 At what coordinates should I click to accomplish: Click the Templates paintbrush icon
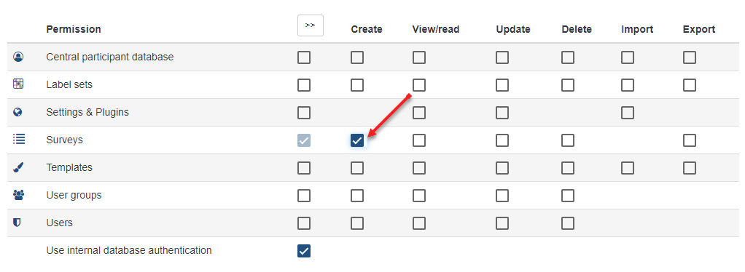(18, 167)
